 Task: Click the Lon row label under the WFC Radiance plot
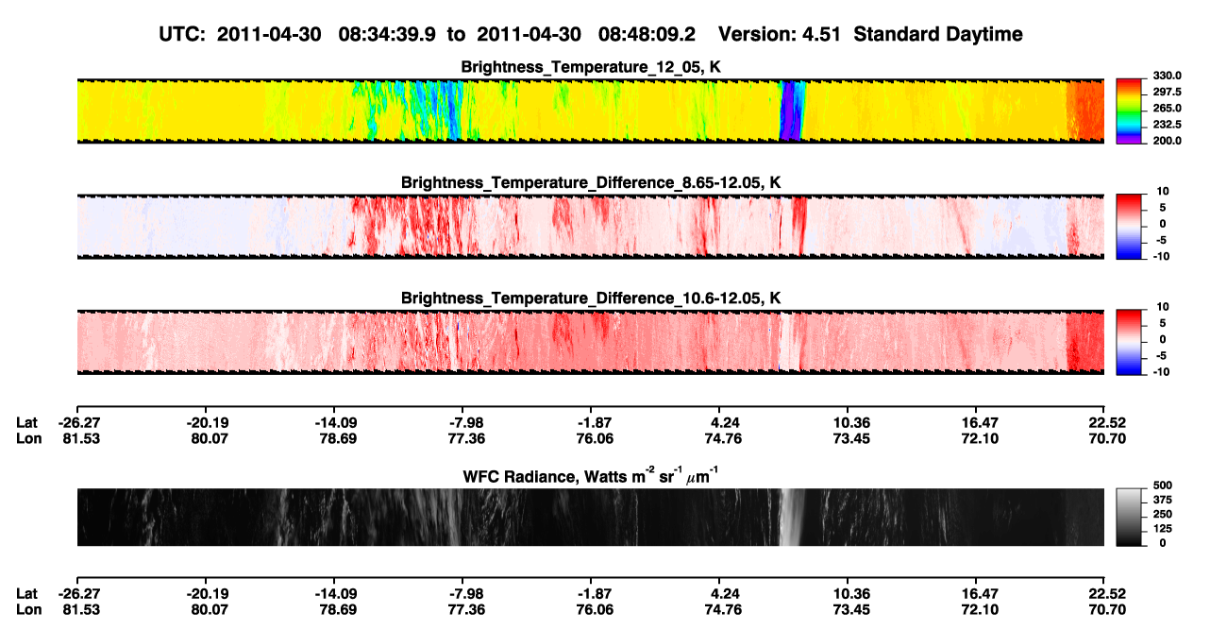coord(28,610)
